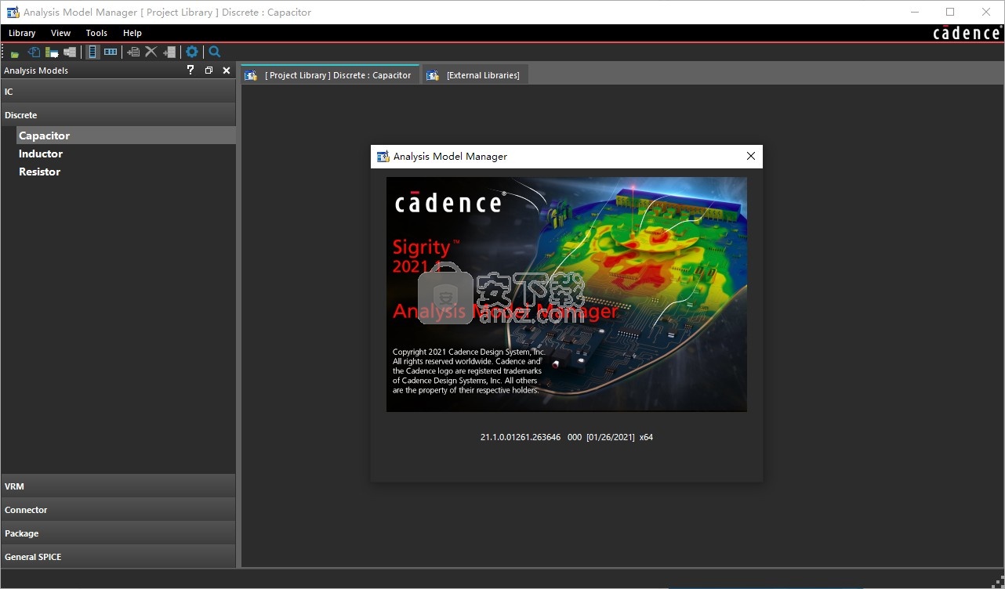Click the version number text 21.1.0.01261.263646
The width and height of the screenshot is (1005, 589).
point(521,437)
